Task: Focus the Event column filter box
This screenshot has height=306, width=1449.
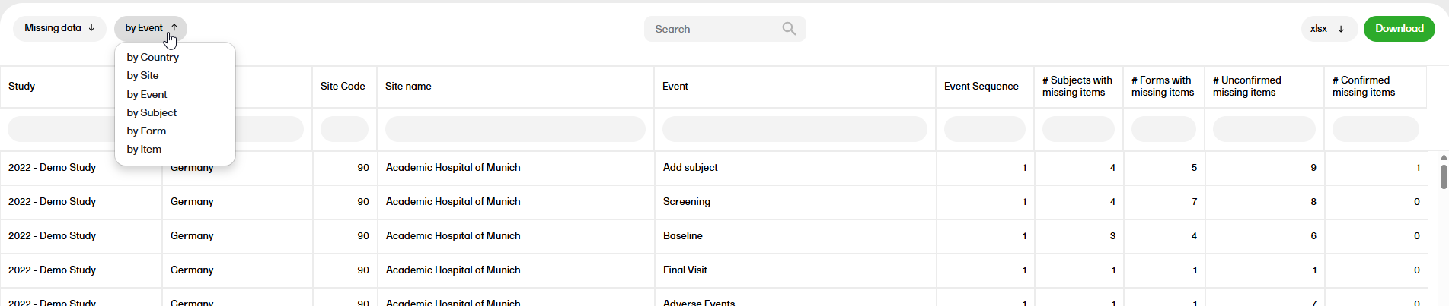Action: coord(794,129)
